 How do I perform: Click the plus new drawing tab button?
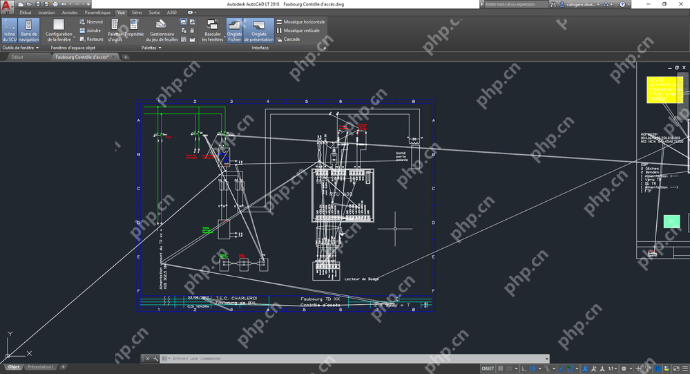(126, 57)
